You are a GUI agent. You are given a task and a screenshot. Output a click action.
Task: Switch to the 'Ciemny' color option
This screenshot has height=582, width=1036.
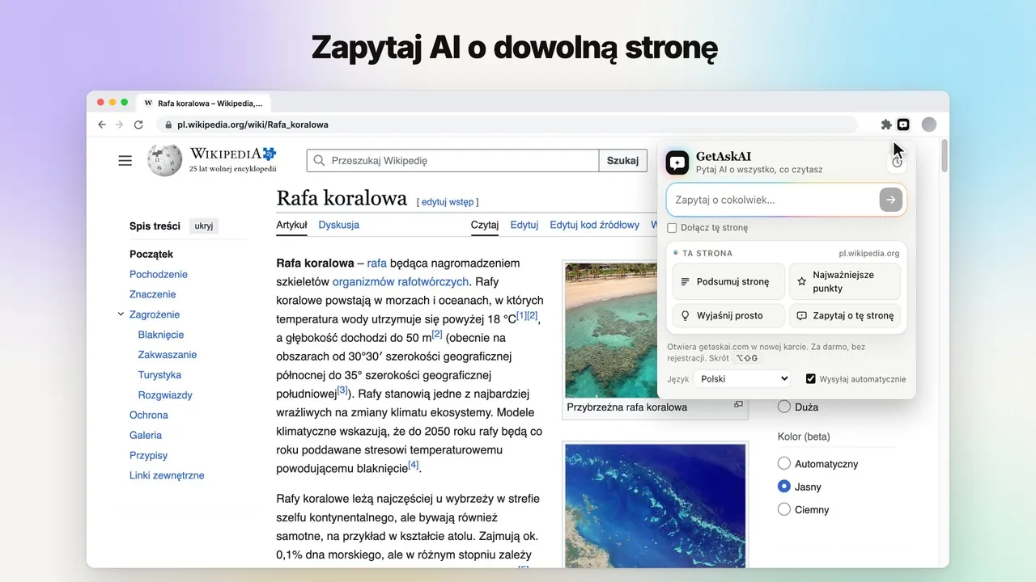point(783,509)
